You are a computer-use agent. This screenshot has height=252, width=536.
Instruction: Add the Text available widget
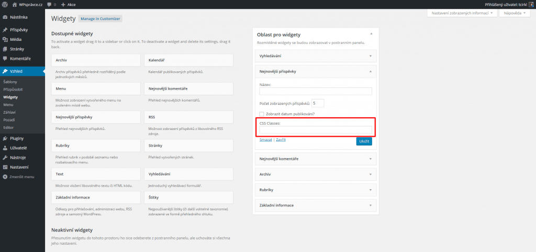pos(96,174)
